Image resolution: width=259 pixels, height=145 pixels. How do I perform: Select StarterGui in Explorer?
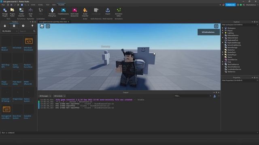point(231,50)
